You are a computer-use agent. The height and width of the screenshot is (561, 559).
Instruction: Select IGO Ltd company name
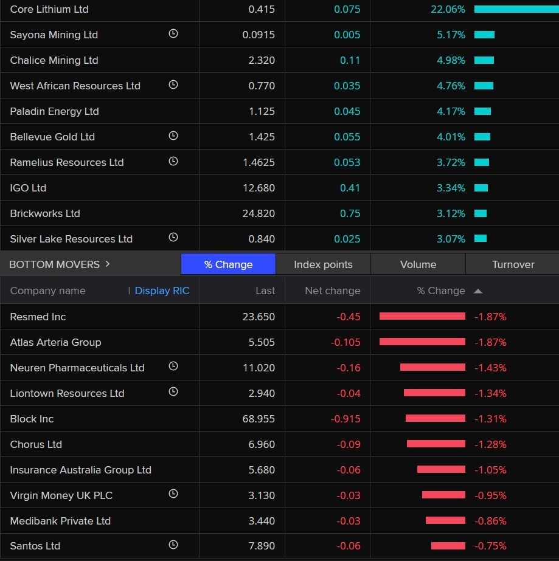pos(28,188)
